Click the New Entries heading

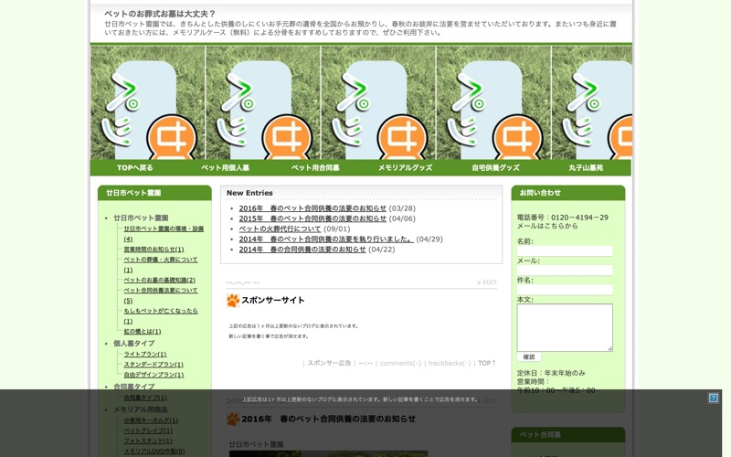(249, 193)
